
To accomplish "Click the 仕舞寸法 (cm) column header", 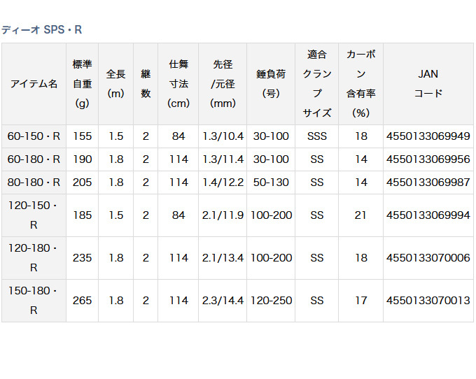I will (178, 84).
